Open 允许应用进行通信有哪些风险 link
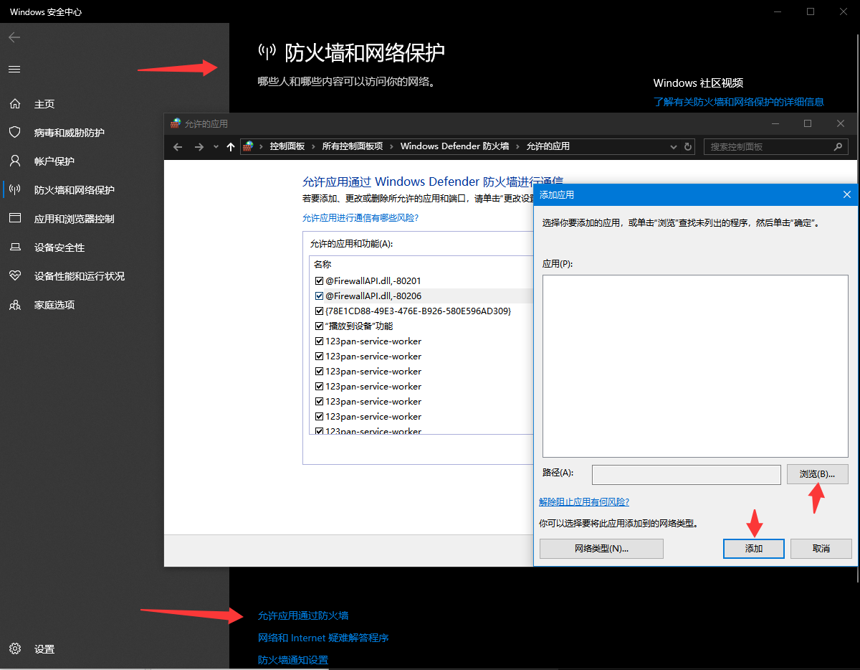Screen dimensions: 860x670 point(360,217)
